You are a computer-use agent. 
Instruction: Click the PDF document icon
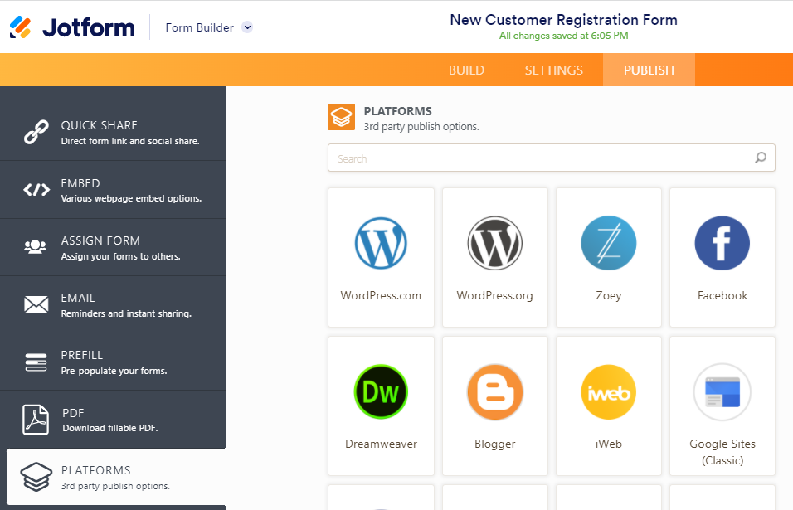[x=36, y=420]
